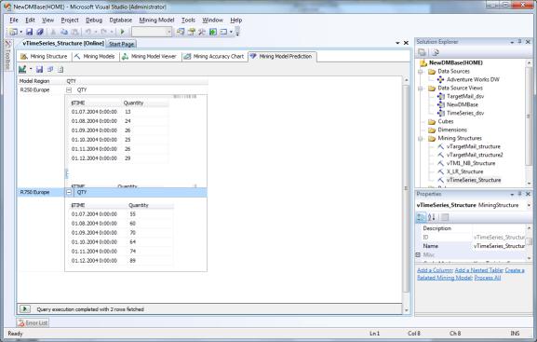The height and width of the screenshot is (342, 537).
Task: Click the save query result icon in prediction toolbar
Action: (x=39, y=69)
